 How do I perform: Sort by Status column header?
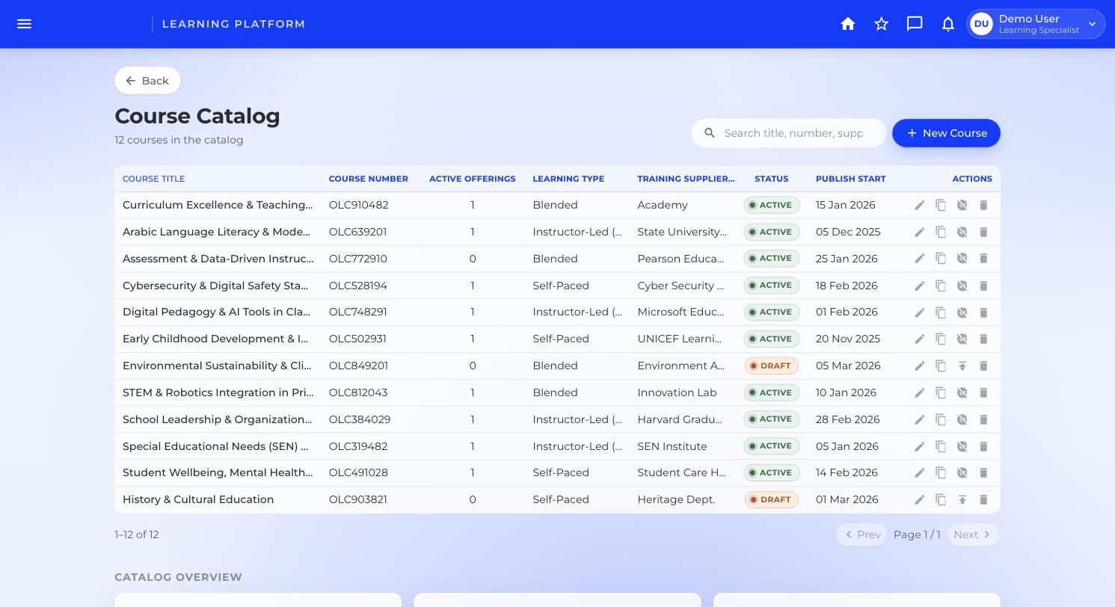coord(771,179)
